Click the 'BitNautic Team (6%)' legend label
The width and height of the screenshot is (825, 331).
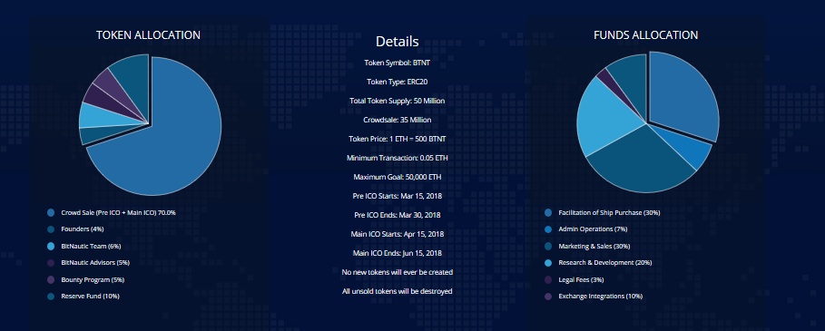91,246
